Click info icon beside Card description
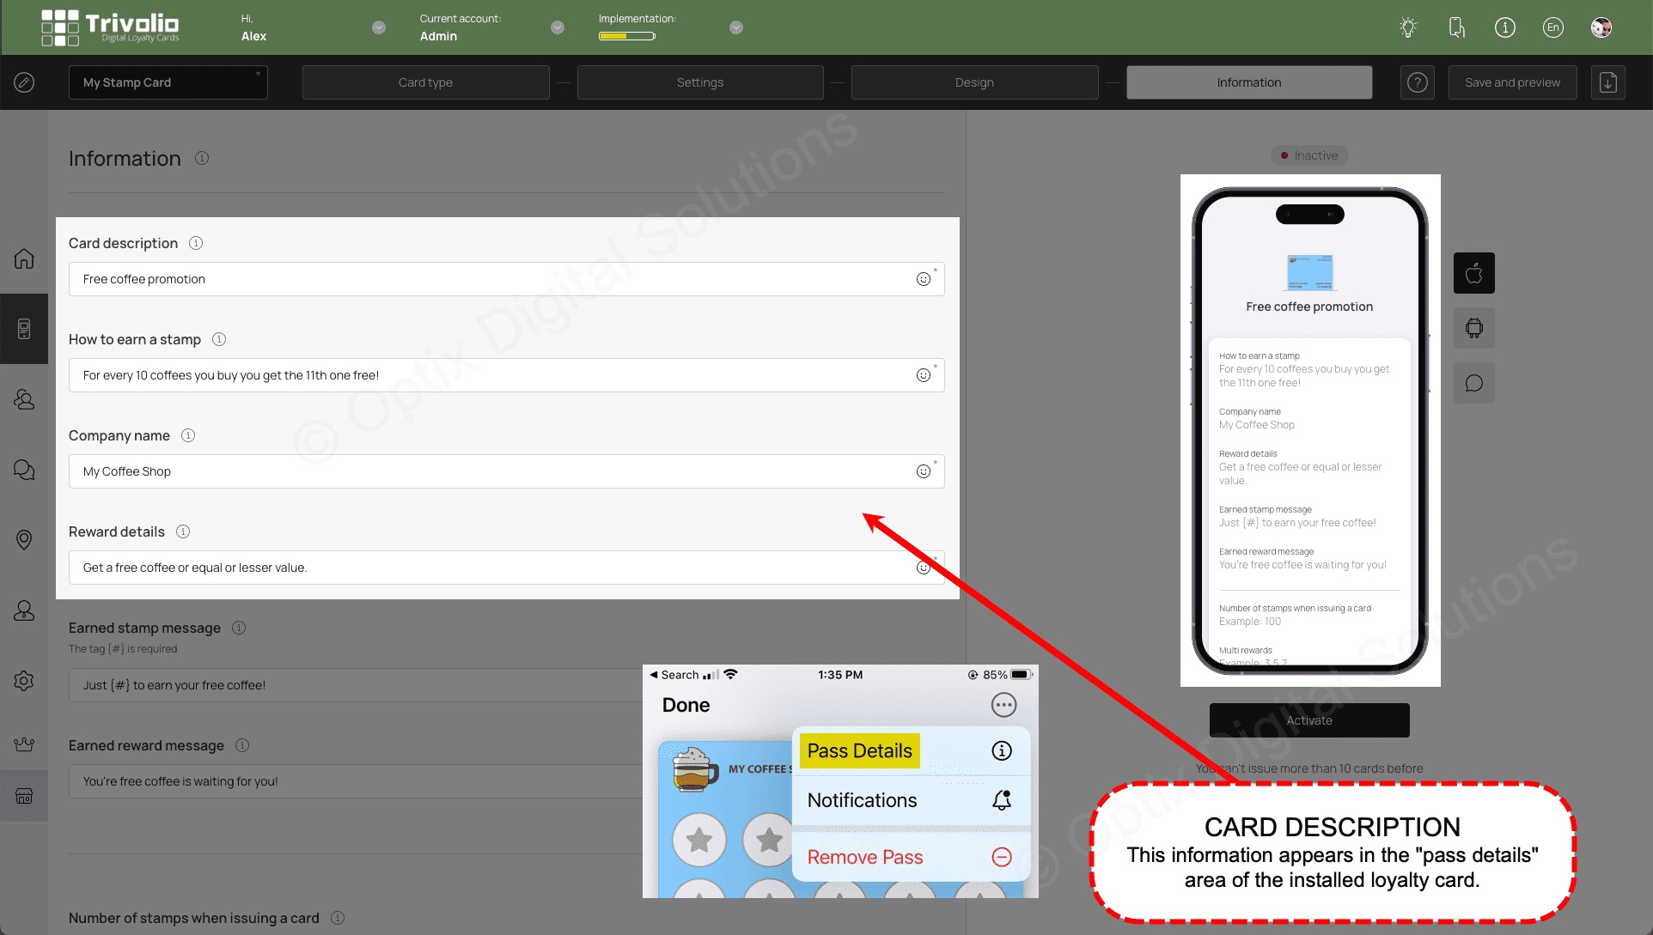Viewport: 1653px width, 935px height. (x=196, y=243)
